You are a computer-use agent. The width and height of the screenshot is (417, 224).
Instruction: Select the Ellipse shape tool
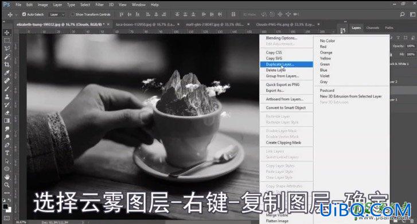[7, 169]
